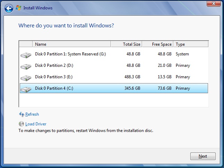Click the drive icon for System Reserved partition

[25, 55]
